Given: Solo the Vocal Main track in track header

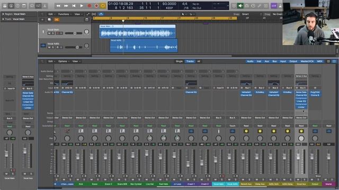Looking at the screenshot, I should click(x=53, y=33).
